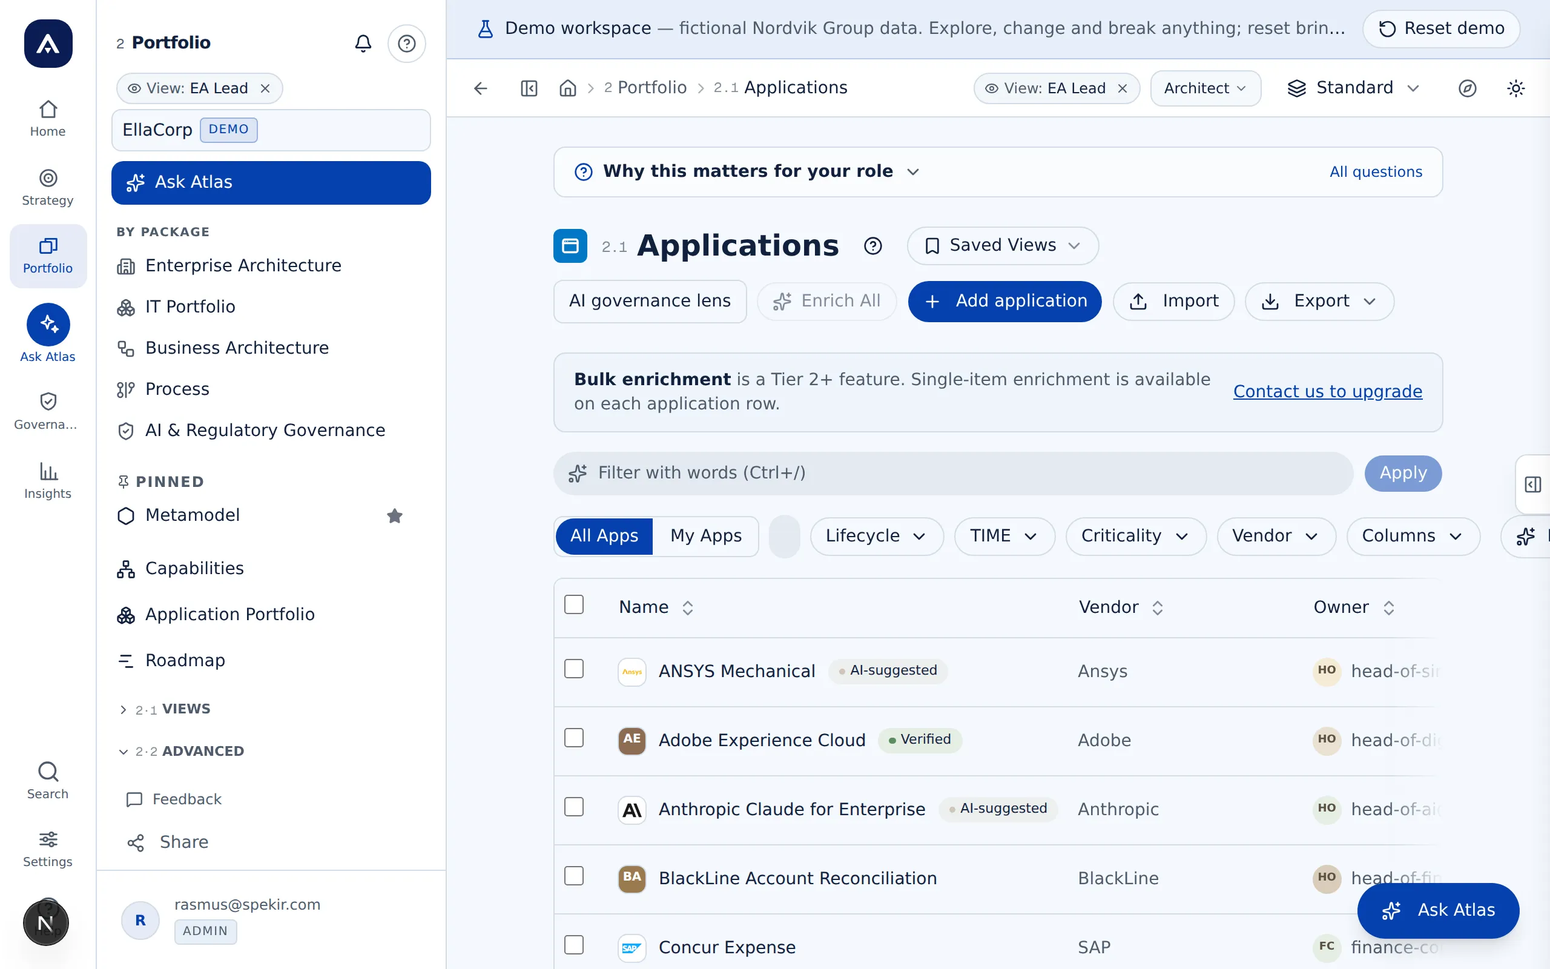Switch to All Apps toggle

pos(604,536)
